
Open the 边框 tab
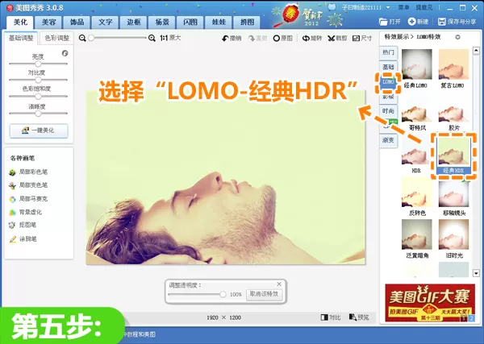[134, 23]
